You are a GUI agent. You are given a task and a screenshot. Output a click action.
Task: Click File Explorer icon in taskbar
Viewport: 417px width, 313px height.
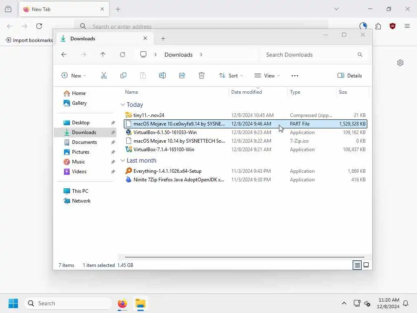(x=140, y=303)
